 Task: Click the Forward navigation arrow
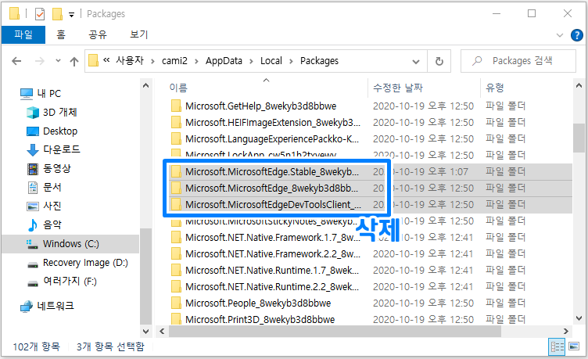click(x=39, y=61)
